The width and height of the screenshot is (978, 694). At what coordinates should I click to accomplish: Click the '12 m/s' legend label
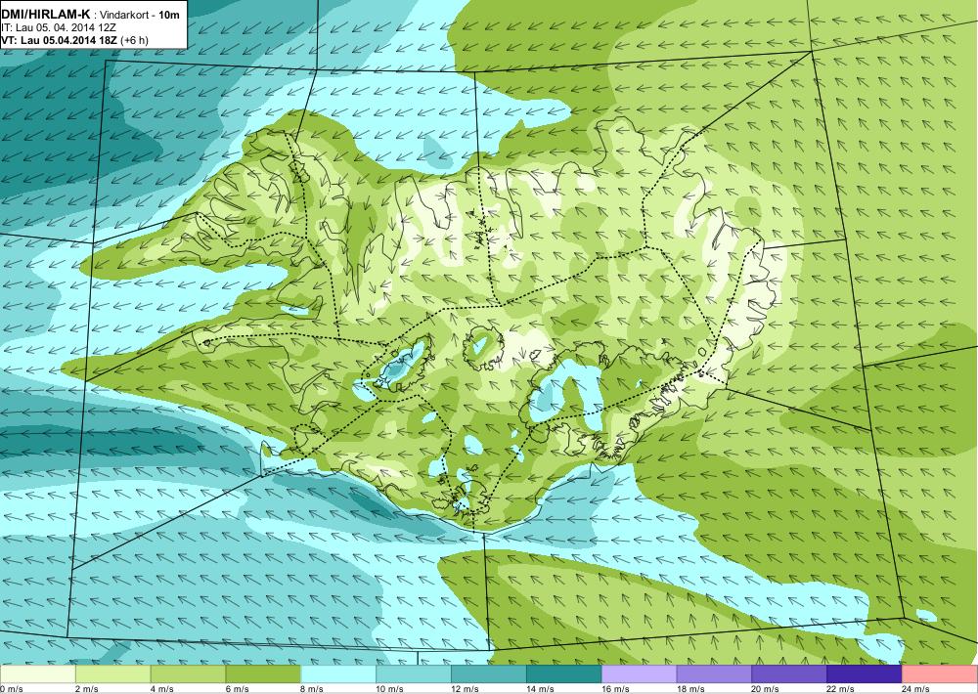click(466, 689)
